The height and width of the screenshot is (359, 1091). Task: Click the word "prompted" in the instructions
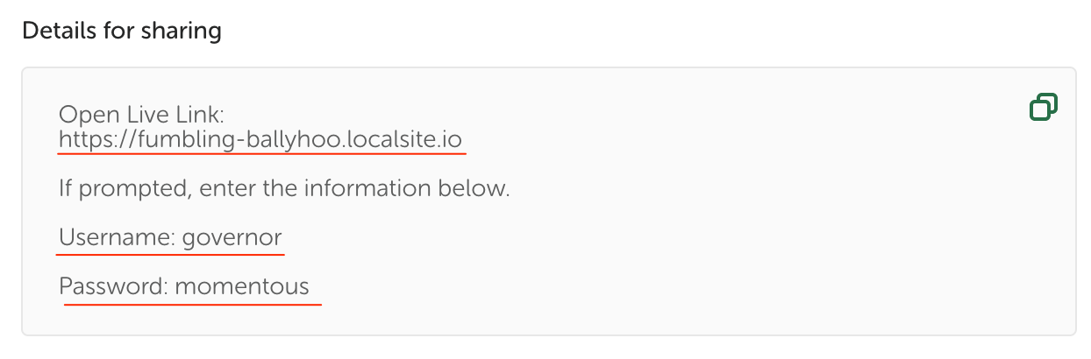118,188
